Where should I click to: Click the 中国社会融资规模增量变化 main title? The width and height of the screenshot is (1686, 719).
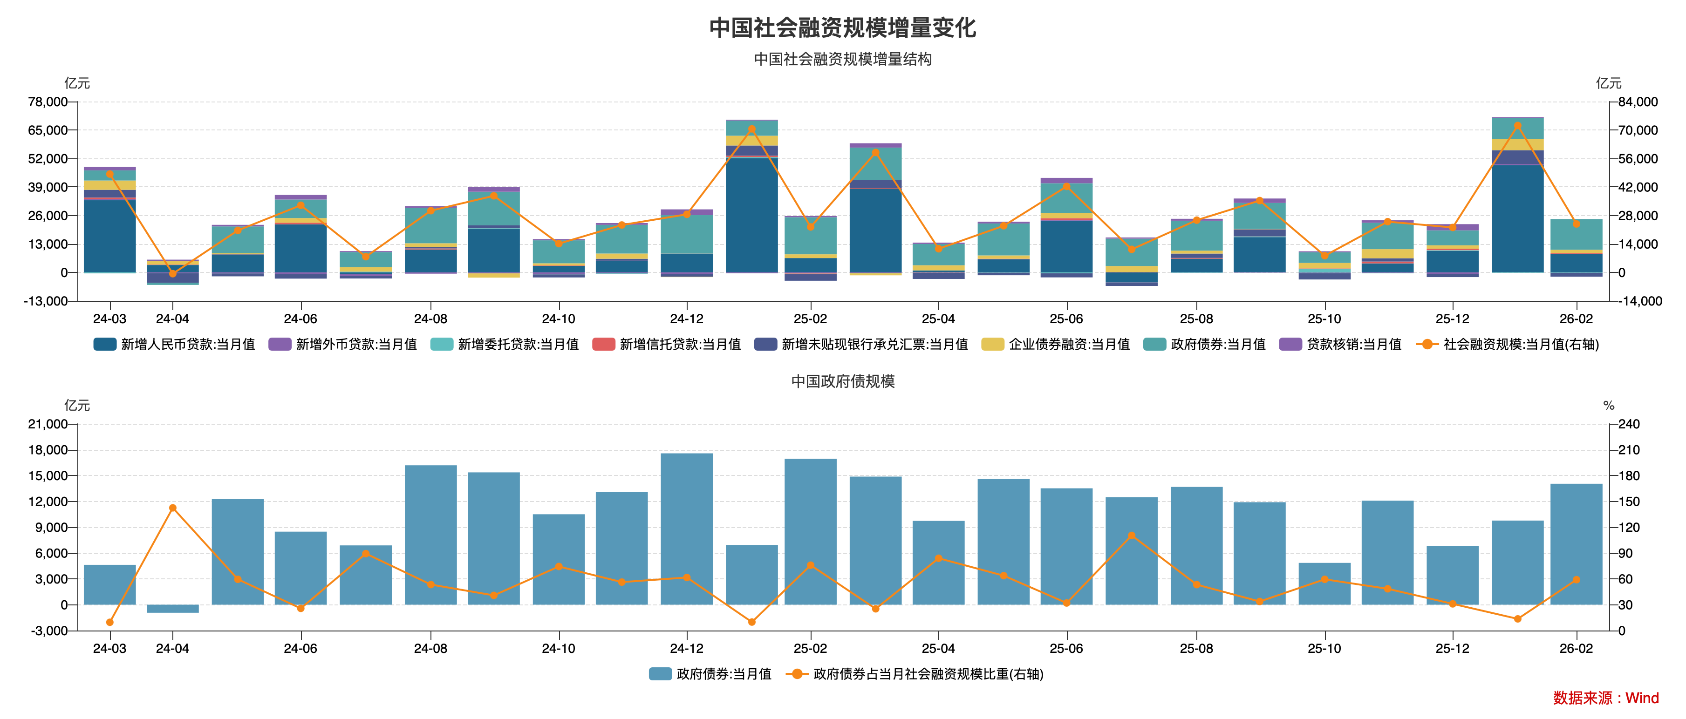[x=843, y=27]
